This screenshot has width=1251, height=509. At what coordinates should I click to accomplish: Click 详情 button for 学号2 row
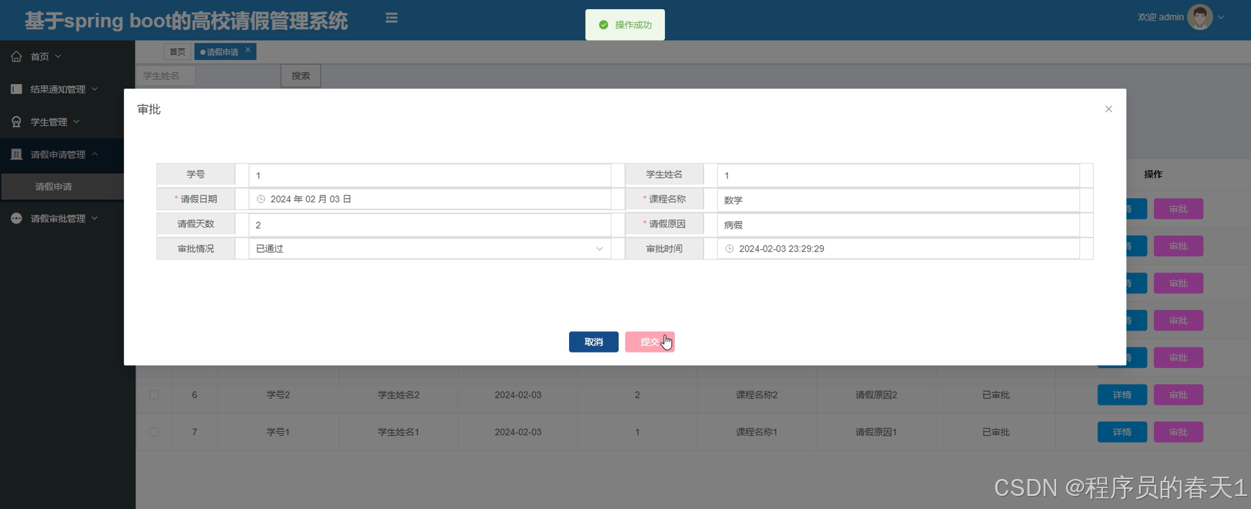[x=1122, y=395]
